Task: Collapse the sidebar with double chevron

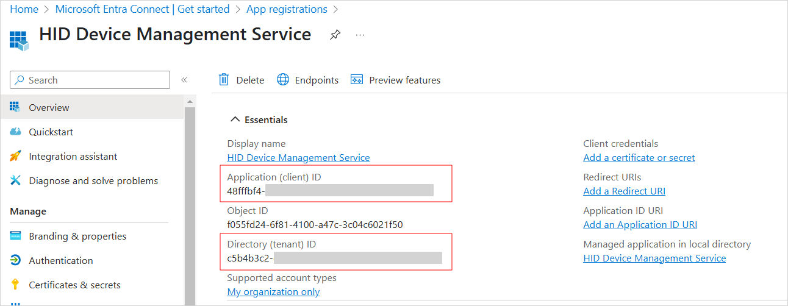Action: click(x=184, y=80)
